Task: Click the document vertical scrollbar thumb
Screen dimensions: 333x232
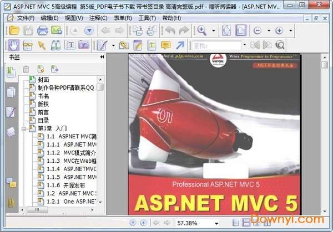Action: (x=325, y=65)
